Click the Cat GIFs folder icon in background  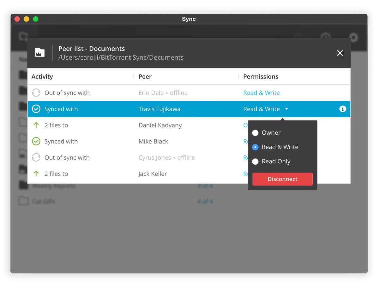(x=24, y=201)
